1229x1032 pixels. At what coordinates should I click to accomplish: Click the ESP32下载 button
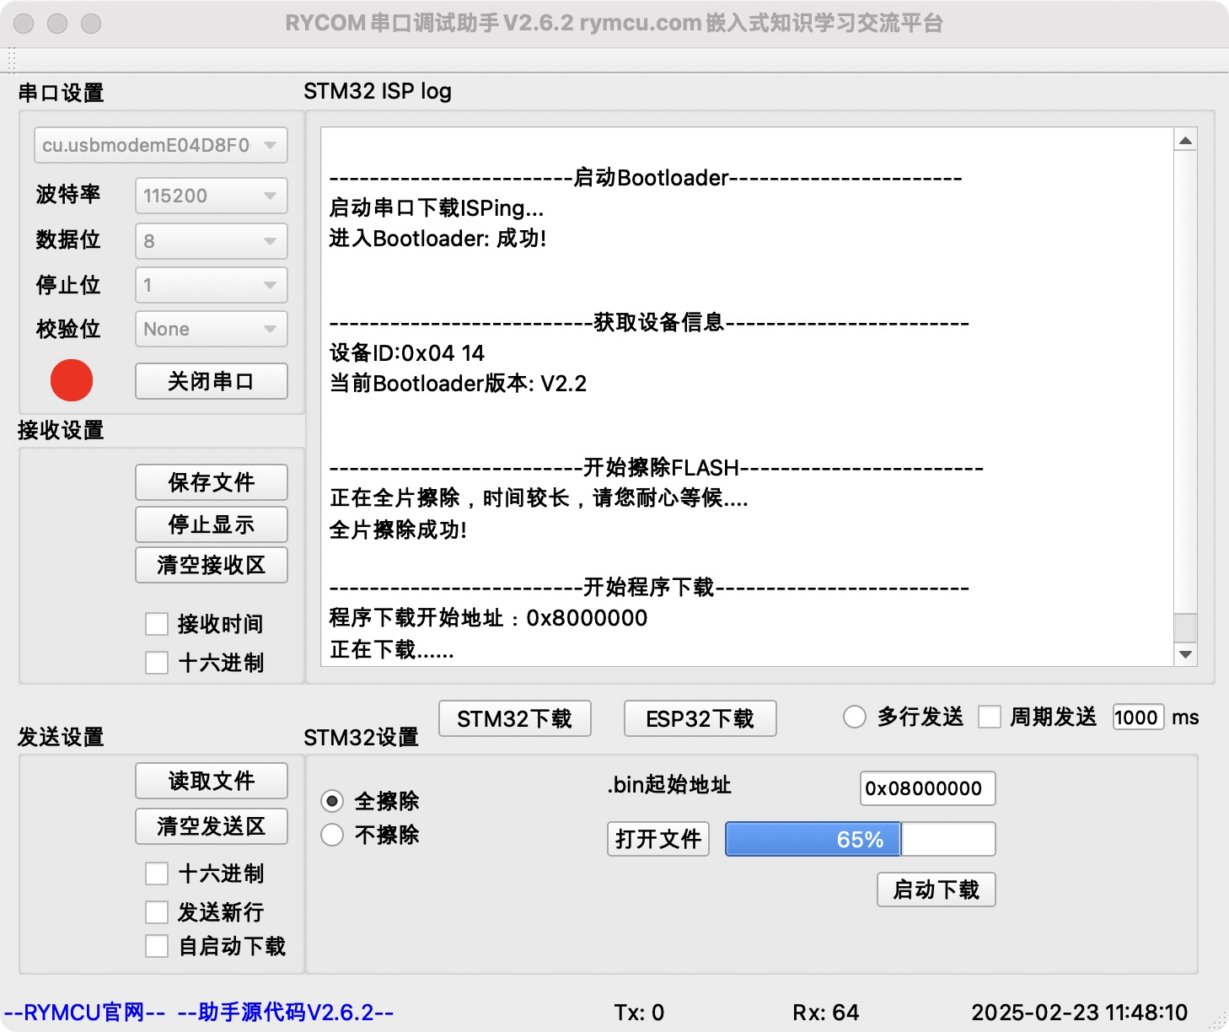coord(699,718)
